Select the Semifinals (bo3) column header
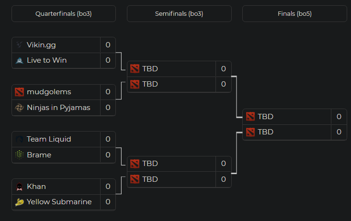351x221 pixels. pyautogui.click(x=179, y=14)
